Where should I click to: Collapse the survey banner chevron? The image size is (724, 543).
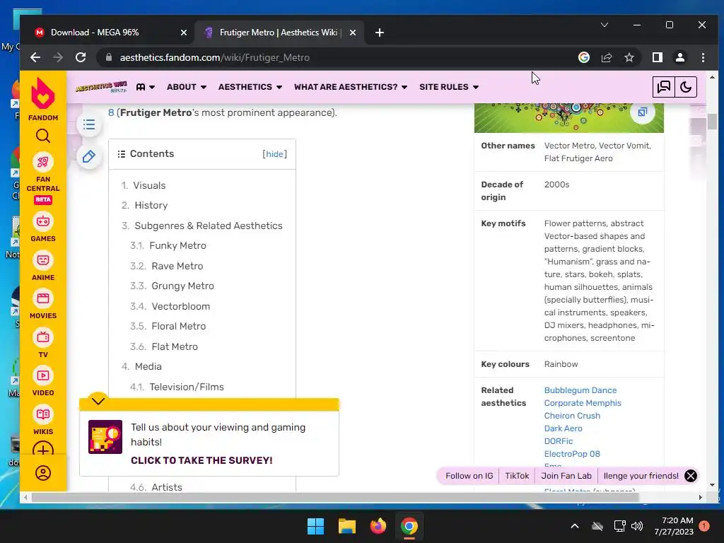coord(98,401)
